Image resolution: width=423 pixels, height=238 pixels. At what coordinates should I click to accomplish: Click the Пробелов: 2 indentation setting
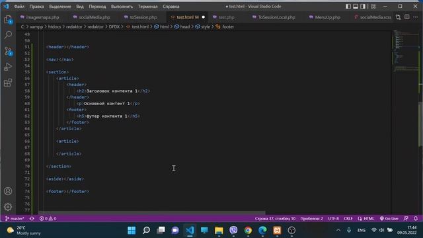[x=311, y=219]
